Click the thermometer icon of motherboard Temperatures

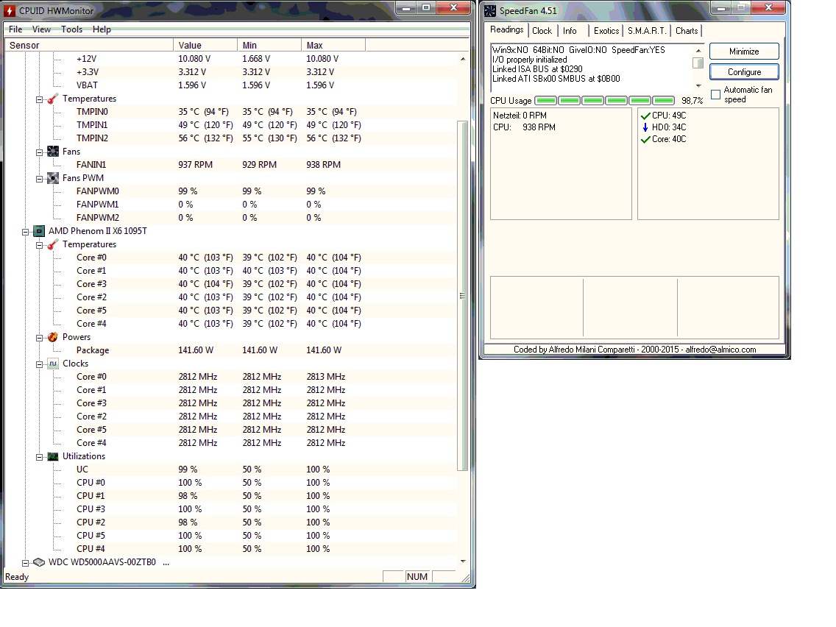[x=52, y=99]
